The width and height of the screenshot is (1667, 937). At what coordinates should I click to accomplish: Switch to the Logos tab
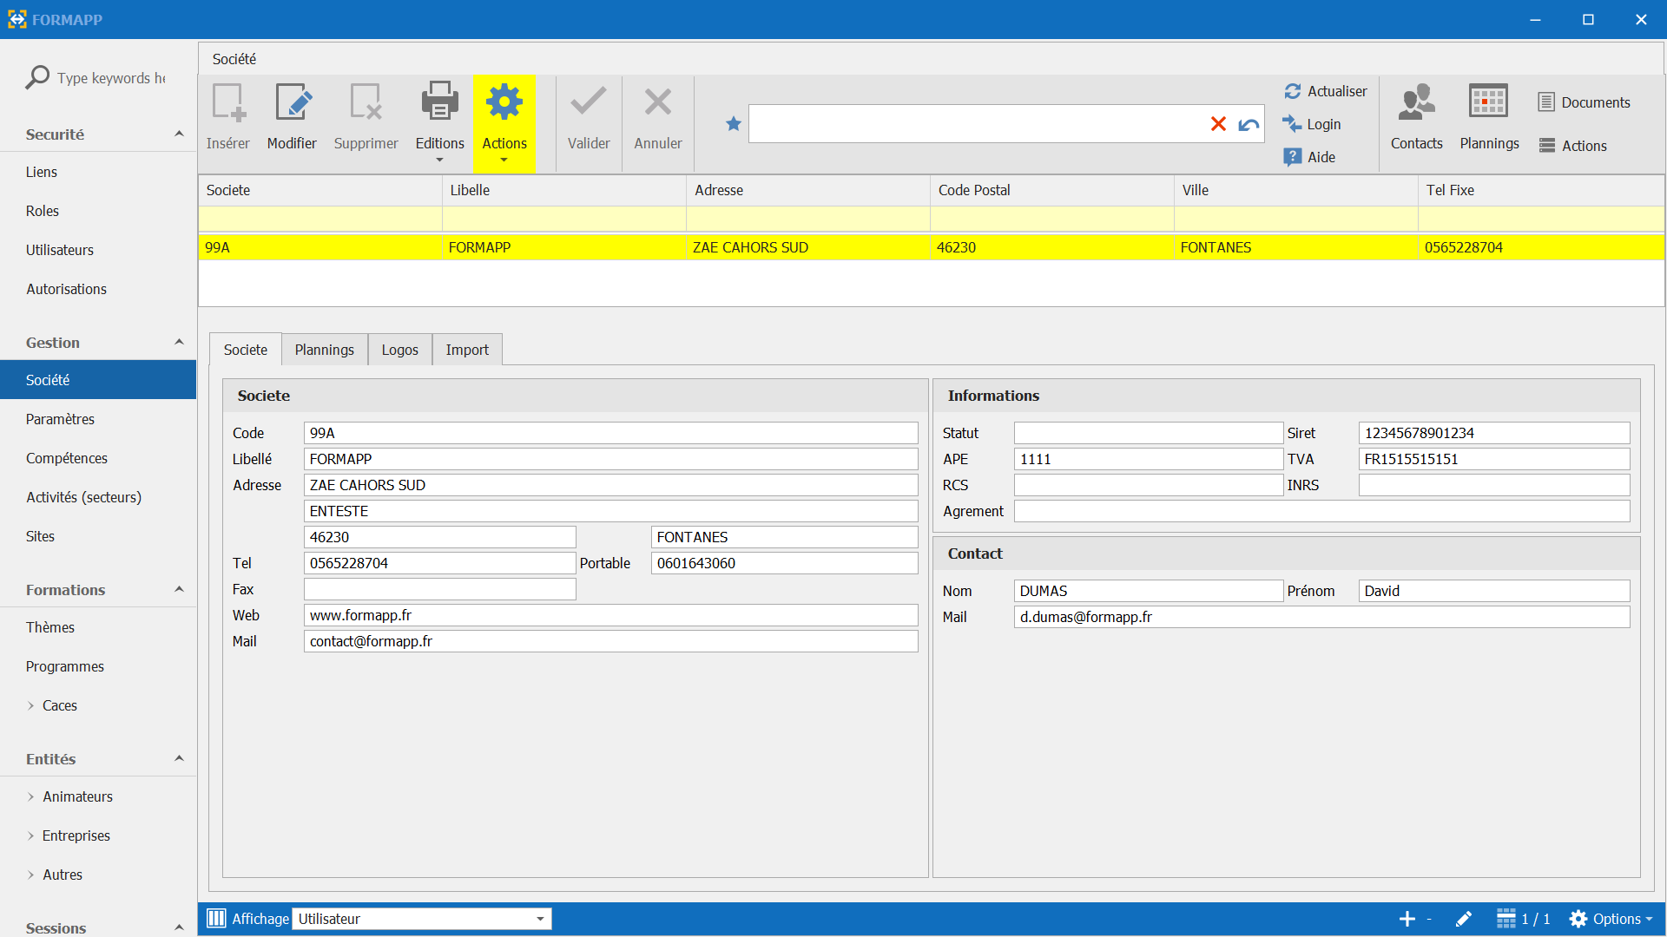pos(400,350)
